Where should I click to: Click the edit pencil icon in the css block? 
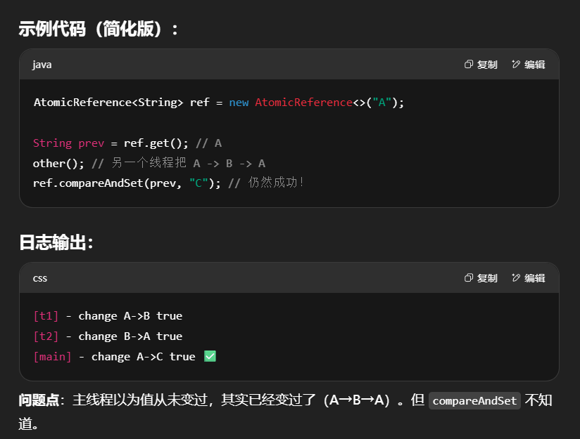coord(516,278)
